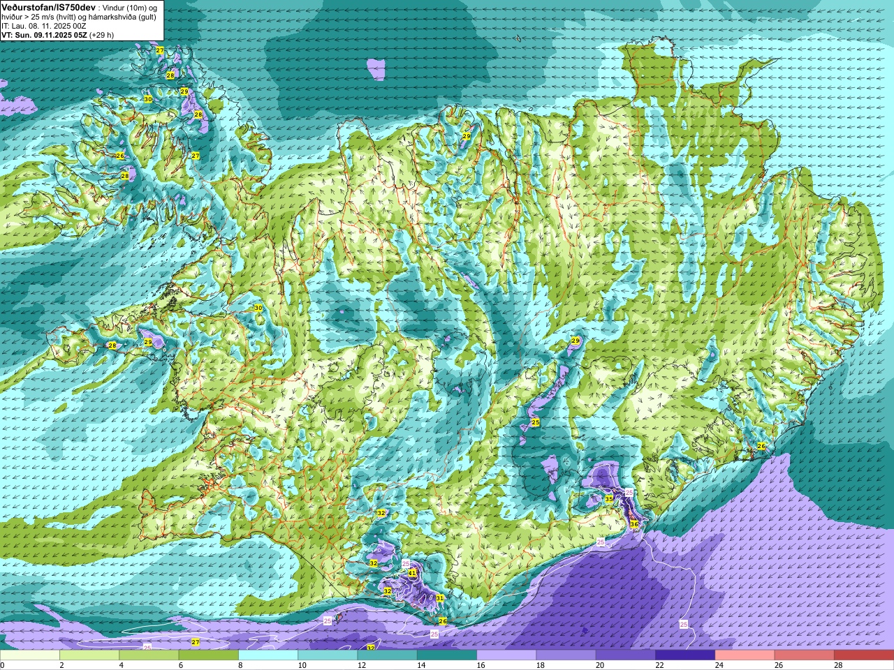Select the '24' tick label on the scale
Viewport: 894px width, 670px height.
719,665
